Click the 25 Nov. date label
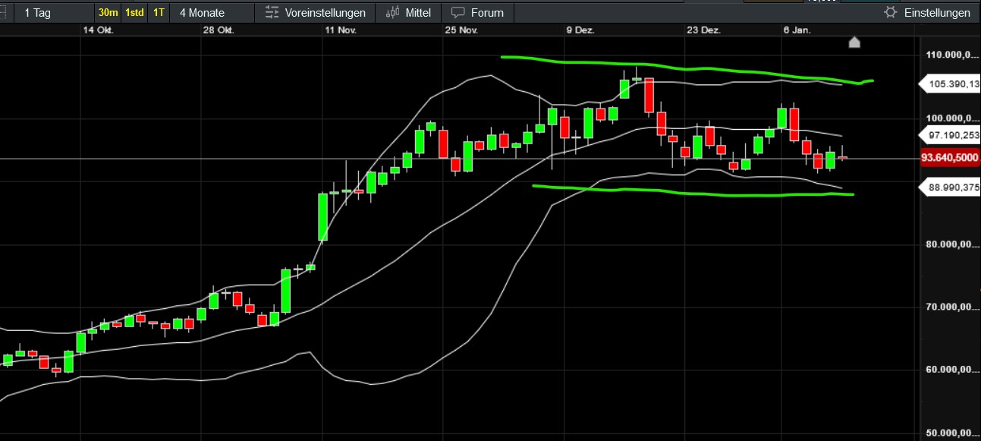 click(x=461, y=30)
